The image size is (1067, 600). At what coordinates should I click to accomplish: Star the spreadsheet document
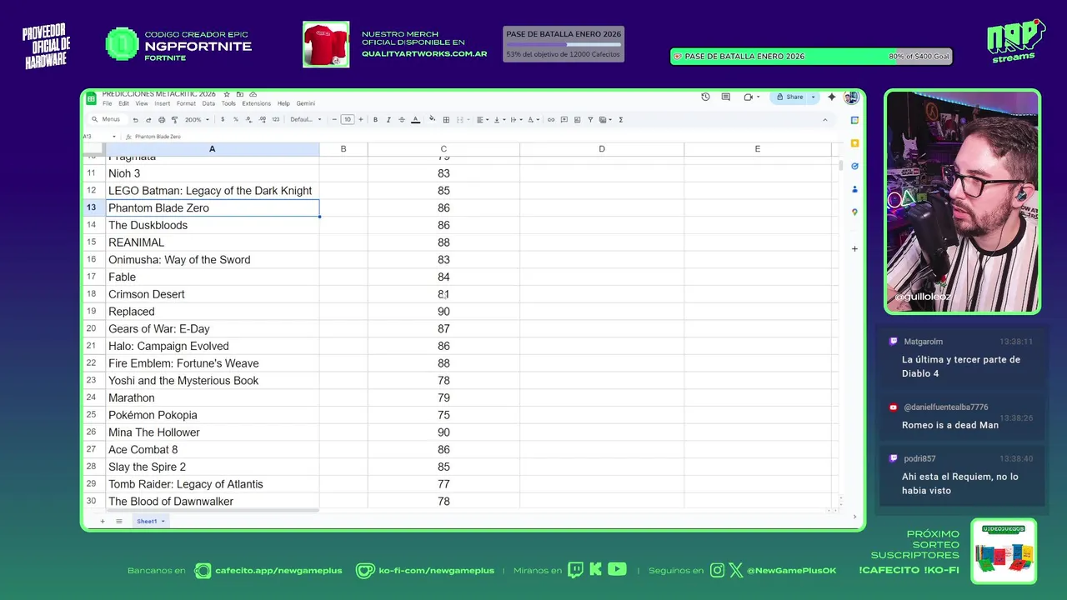point(227,94)
